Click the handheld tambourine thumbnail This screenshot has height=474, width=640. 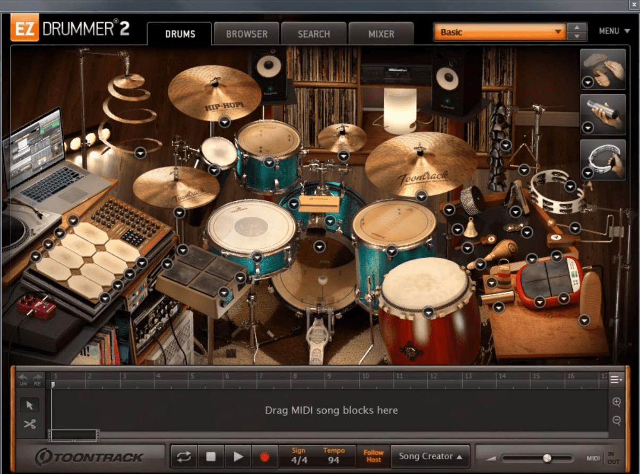point(603,159)
